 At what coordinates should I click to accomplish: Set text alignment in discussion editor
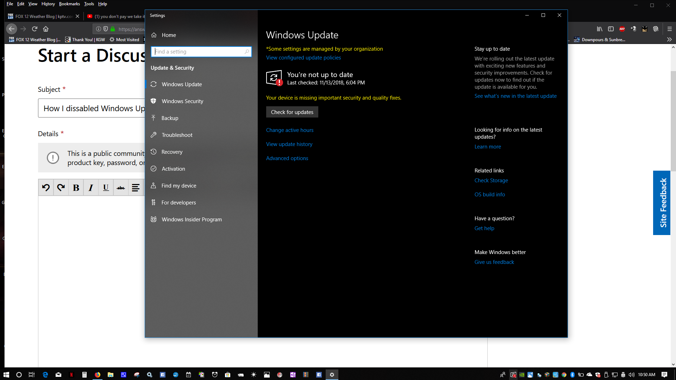pyautogui.click(x=136, y=188)
